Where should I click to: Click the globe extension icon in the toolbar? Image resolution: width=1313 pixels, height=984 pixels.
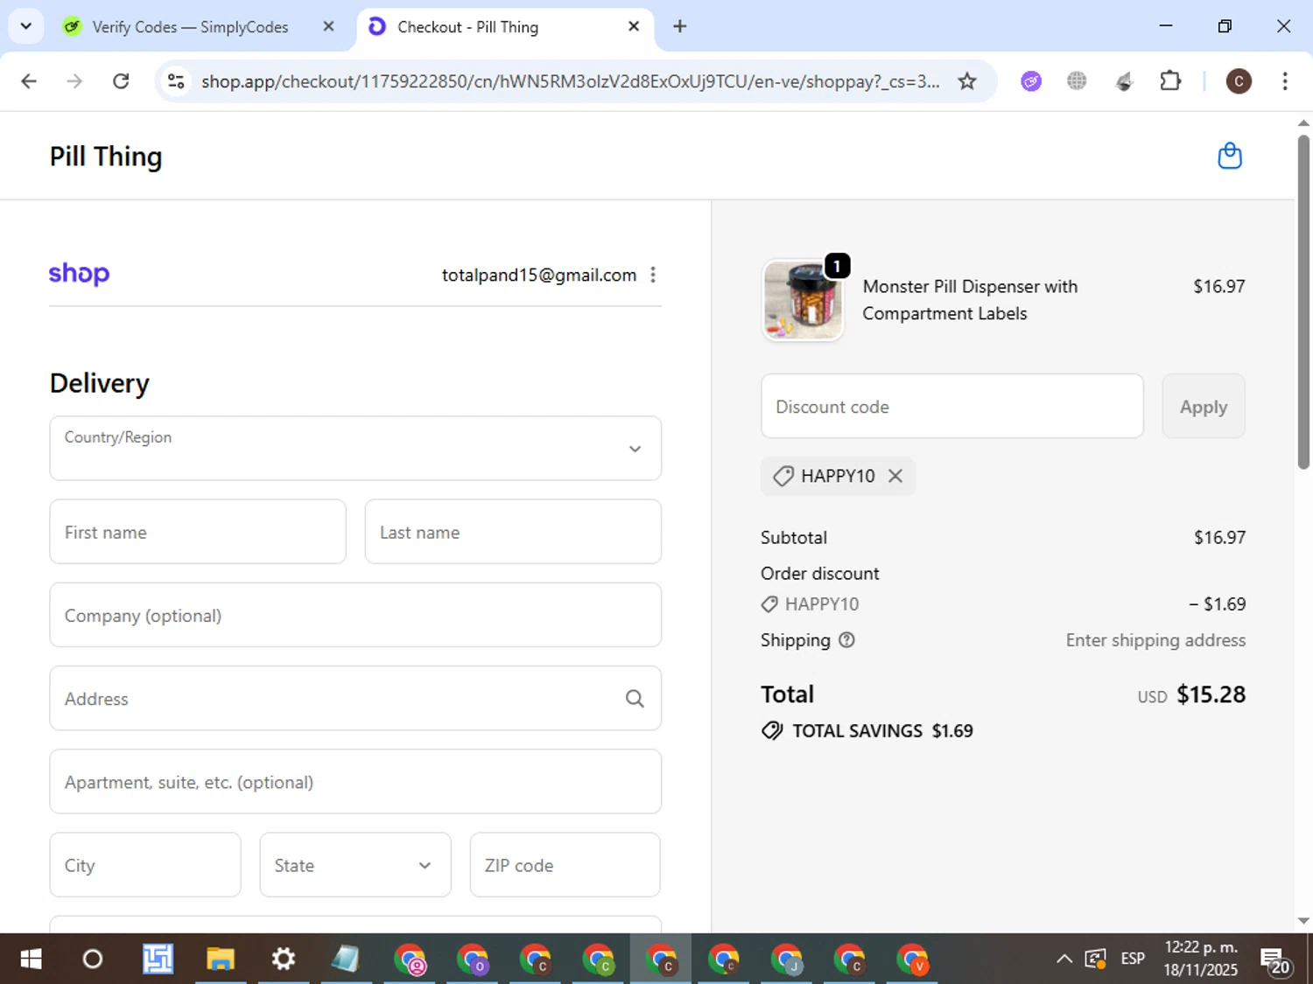pos(1077,81)
